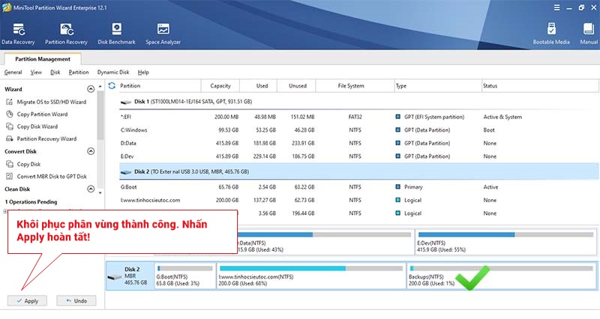Screen dimensions: 600x319
Task: Collapse the Wizard section
Action: tap(91, 89)
